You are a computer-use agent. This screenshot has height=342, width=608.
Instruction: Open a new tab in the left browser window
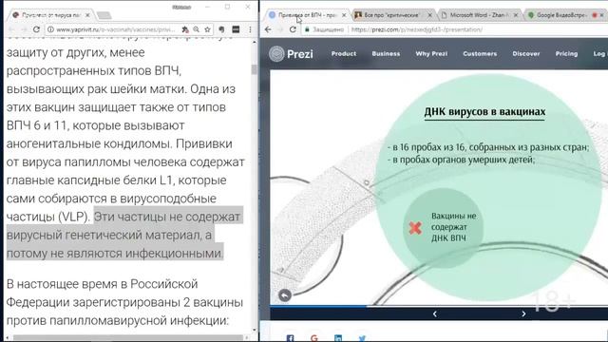click(x=104, y=15)
